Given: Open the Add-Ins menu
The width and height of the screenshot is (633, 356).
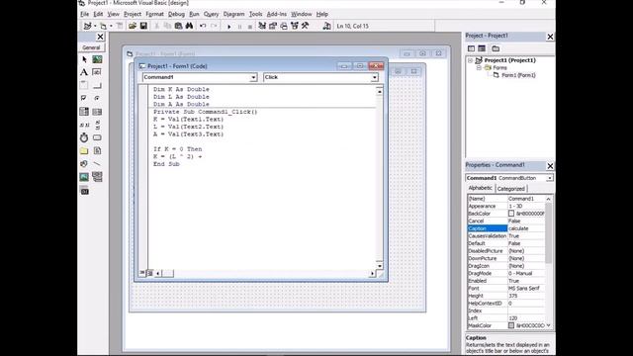Looking at the screenshot, I should coord(277,14).
